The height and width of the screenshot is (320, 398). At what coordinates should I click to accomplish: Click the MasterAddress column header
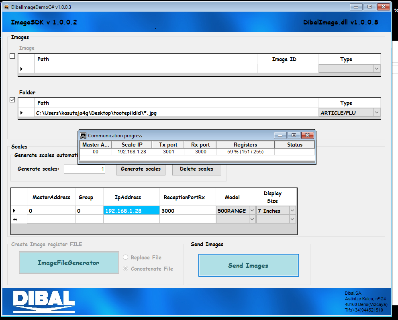pos(51,197)
